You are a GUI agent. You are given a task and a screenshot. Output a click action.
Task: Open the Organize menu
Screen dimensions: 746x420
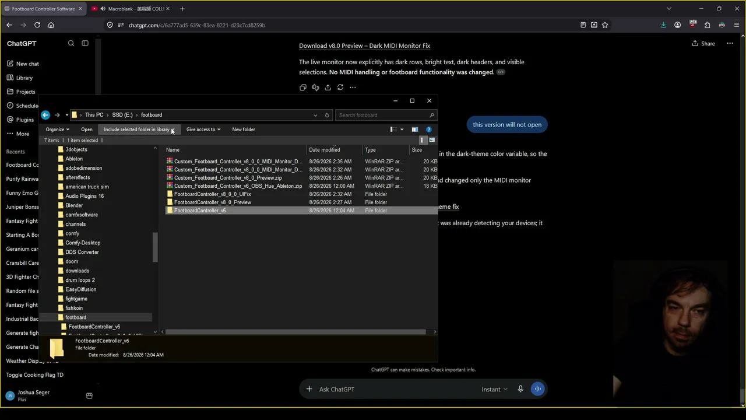pos(57,129)
